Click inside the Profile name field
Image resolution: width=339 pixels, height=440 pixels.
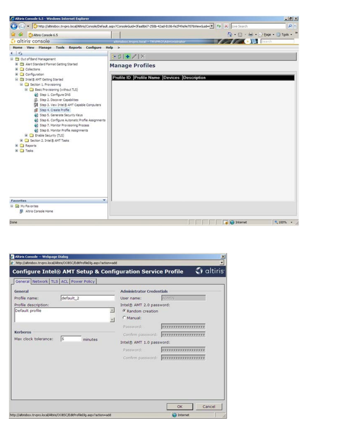pyautogui.click(x=88, y=298)
